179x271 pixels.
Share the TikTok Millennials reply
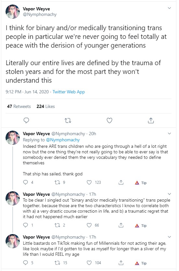(121, 263)
